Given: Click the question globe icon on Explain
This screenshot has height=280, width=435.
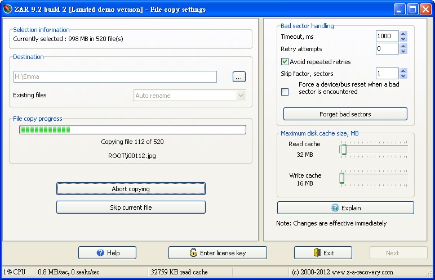Looking at the screenshot, I should (335, 207).
